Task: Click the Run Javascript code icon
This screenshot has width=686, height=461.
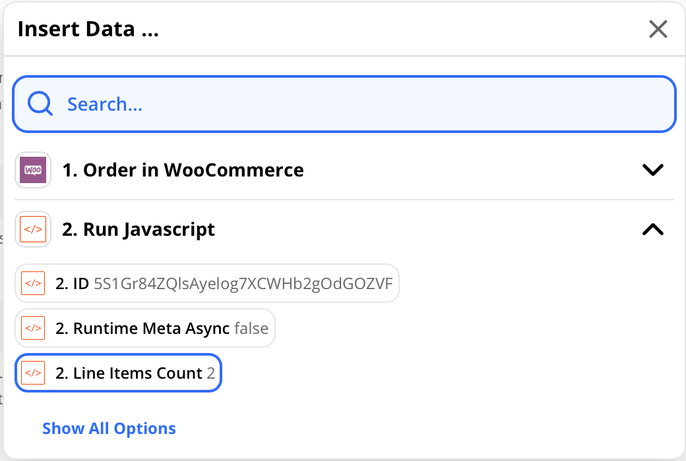Action: coord(33,230)
